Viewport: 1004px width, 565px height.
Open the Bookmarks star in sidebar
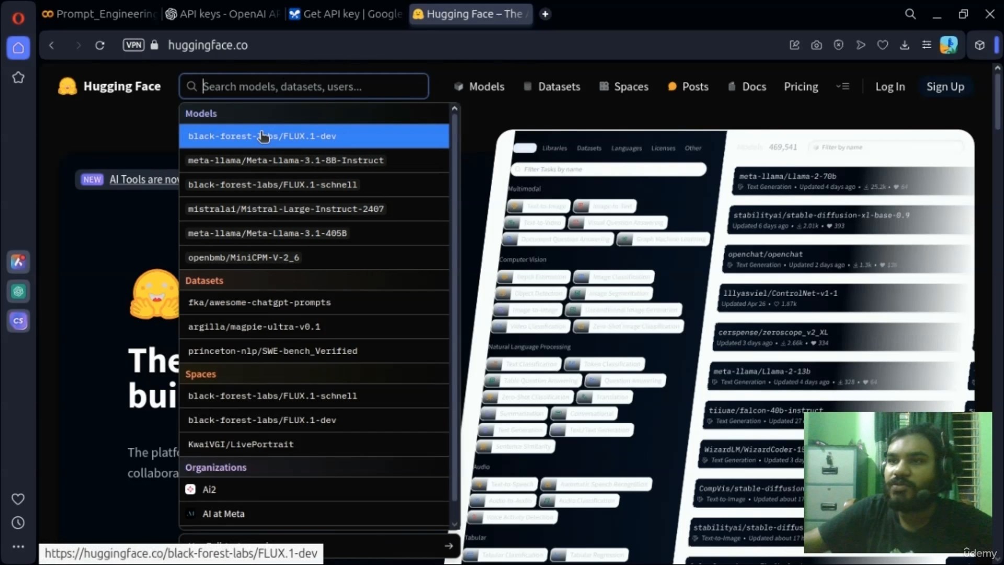18,77
